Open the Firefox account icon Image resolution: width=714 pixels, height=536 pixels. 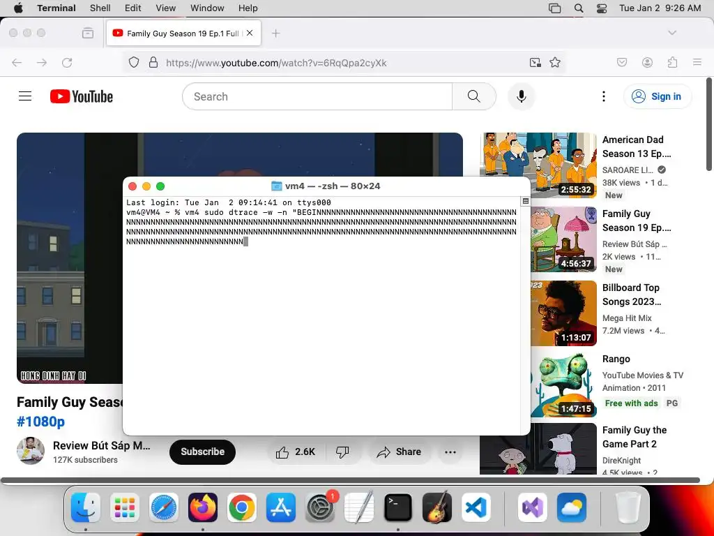[647, 62]
